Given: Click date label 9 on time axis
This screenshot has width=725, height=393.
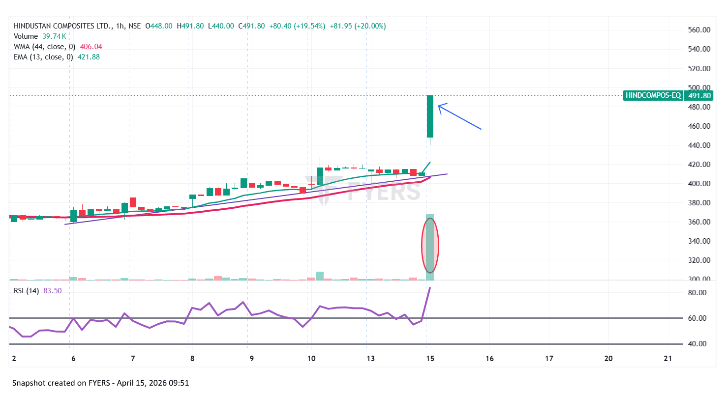Looking at the screenshot, I should [x=251, y=359].
